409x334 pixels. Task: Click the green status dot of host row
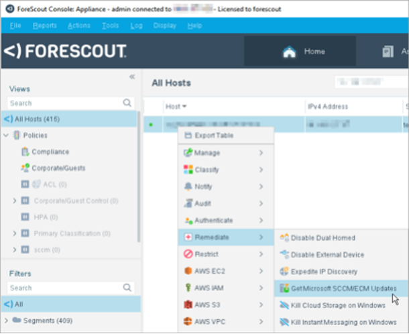tap(151, 125)
